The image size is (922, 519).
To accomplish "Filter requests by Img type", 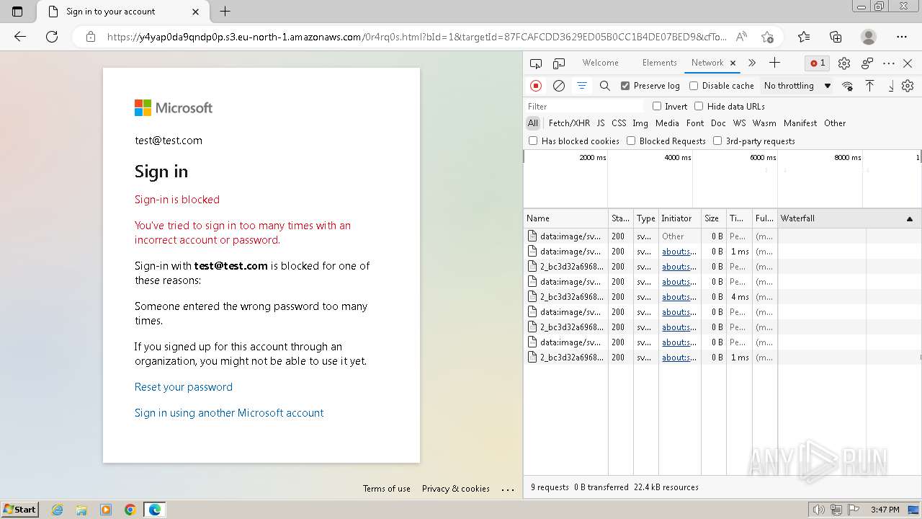I will click(x=640, y=123).
